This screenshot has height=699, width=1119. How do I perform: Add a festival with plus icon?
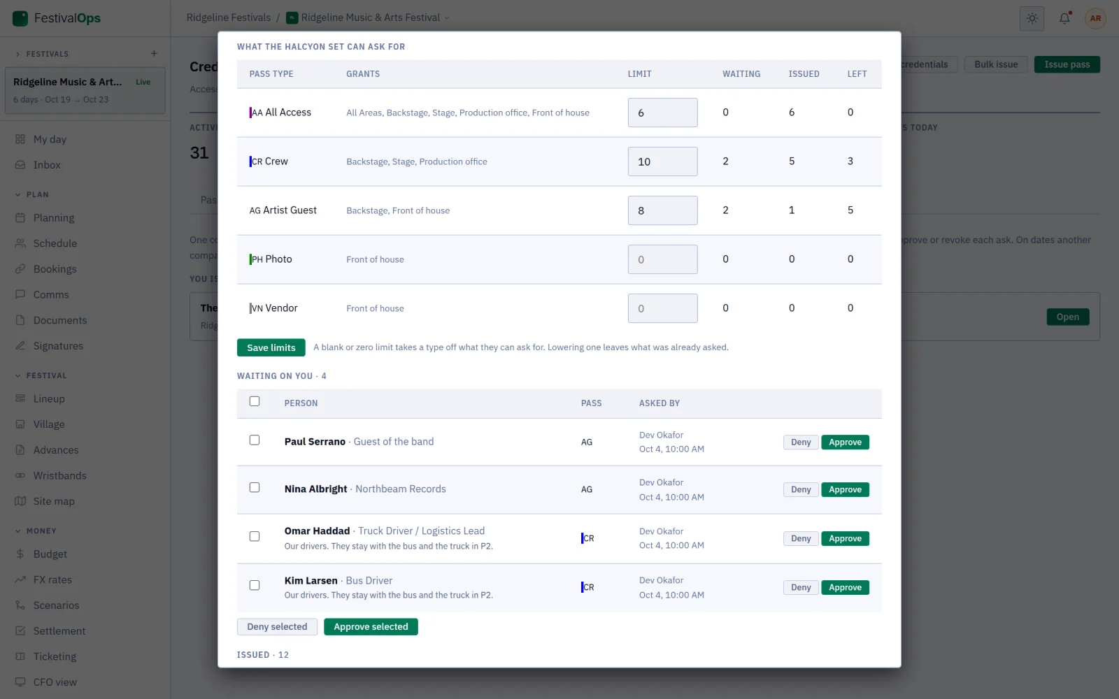[x=154, y=54]
